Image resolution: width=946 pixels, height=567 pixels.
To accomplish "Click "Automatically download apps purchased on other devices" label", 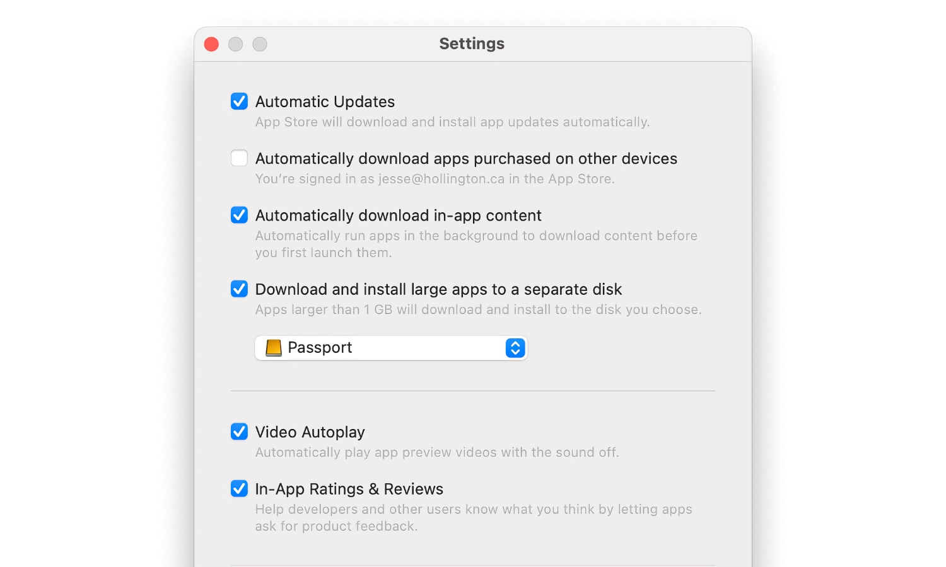I will click(466, 159).
